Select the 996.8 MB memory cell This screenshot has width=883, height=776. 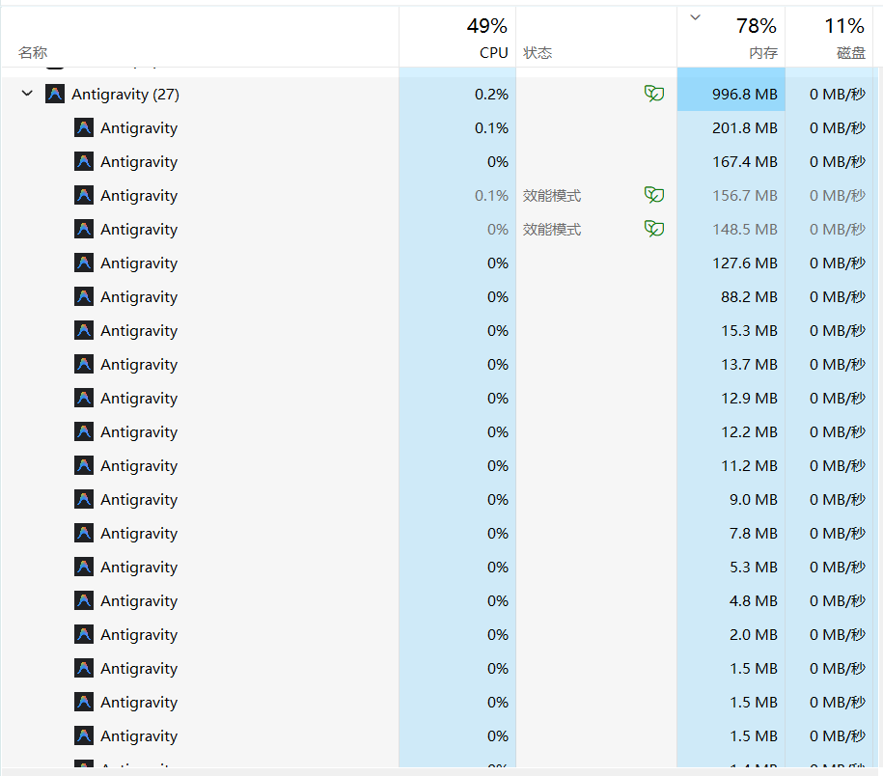coord(731,94)
